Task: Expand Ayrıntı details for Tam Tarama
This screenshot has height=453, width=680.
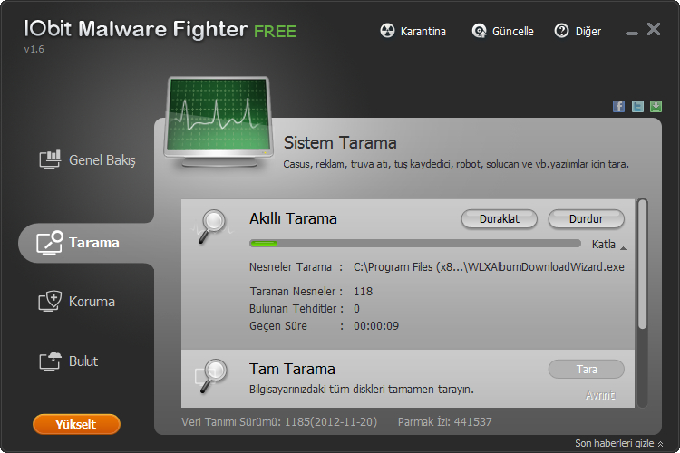Action: point(600,395)
